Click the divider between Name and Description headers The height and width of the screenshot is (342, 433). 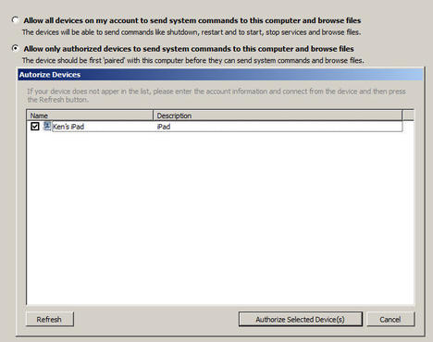pyautogui.click(x=153, y=116)
